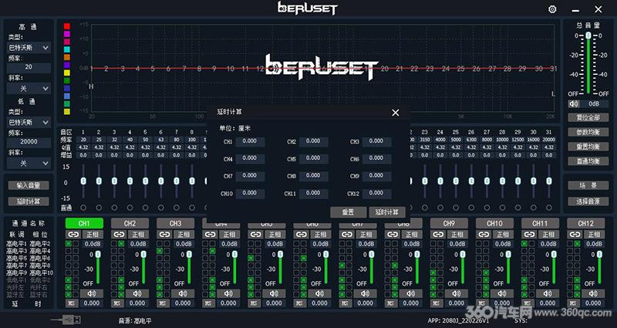
Task: Mute CH2 with its speaker icon
Action: coord(137,293)
